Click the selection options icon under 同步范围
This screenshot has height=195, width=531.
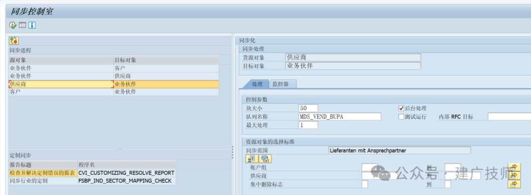click(x=252, y=159)
